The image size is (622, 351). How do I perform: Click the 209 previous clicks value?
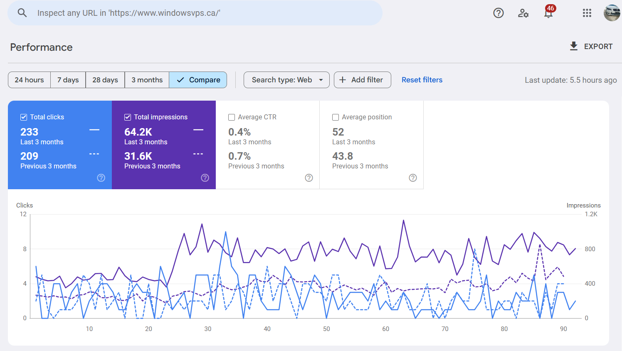tap(29, 156)
